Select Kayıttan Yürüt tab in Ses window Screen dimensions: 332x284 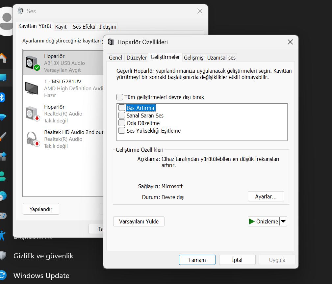pyautogui.click(x=35, y=26)
